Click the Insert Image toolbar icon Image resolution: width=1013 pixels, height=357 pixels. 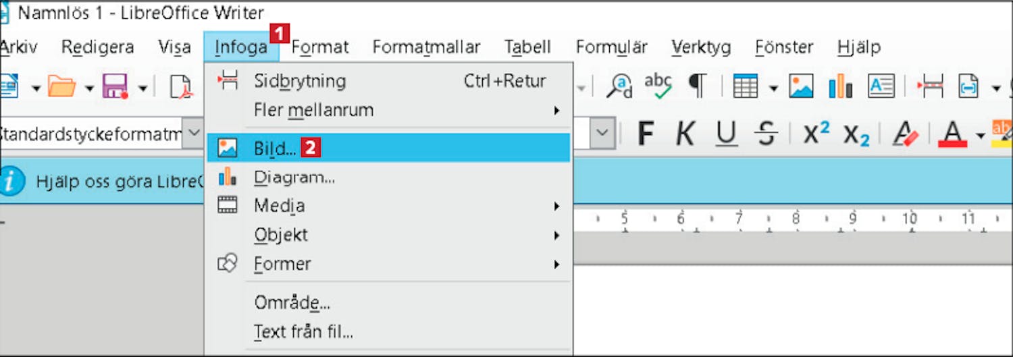click(x=802, y=86)
